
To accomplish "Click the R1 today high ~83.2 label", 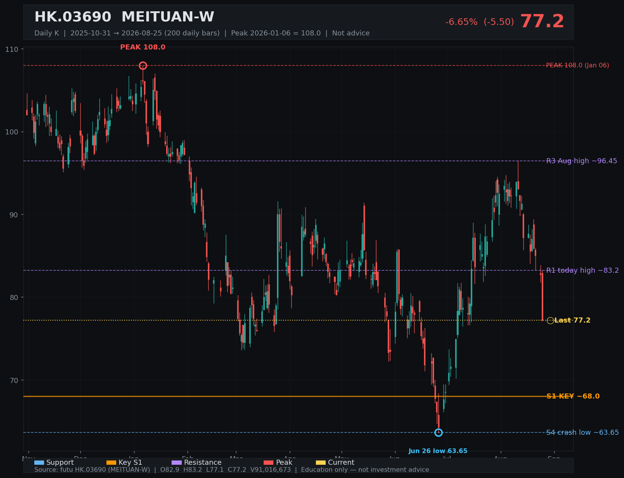I will click(x=582, y=270).
